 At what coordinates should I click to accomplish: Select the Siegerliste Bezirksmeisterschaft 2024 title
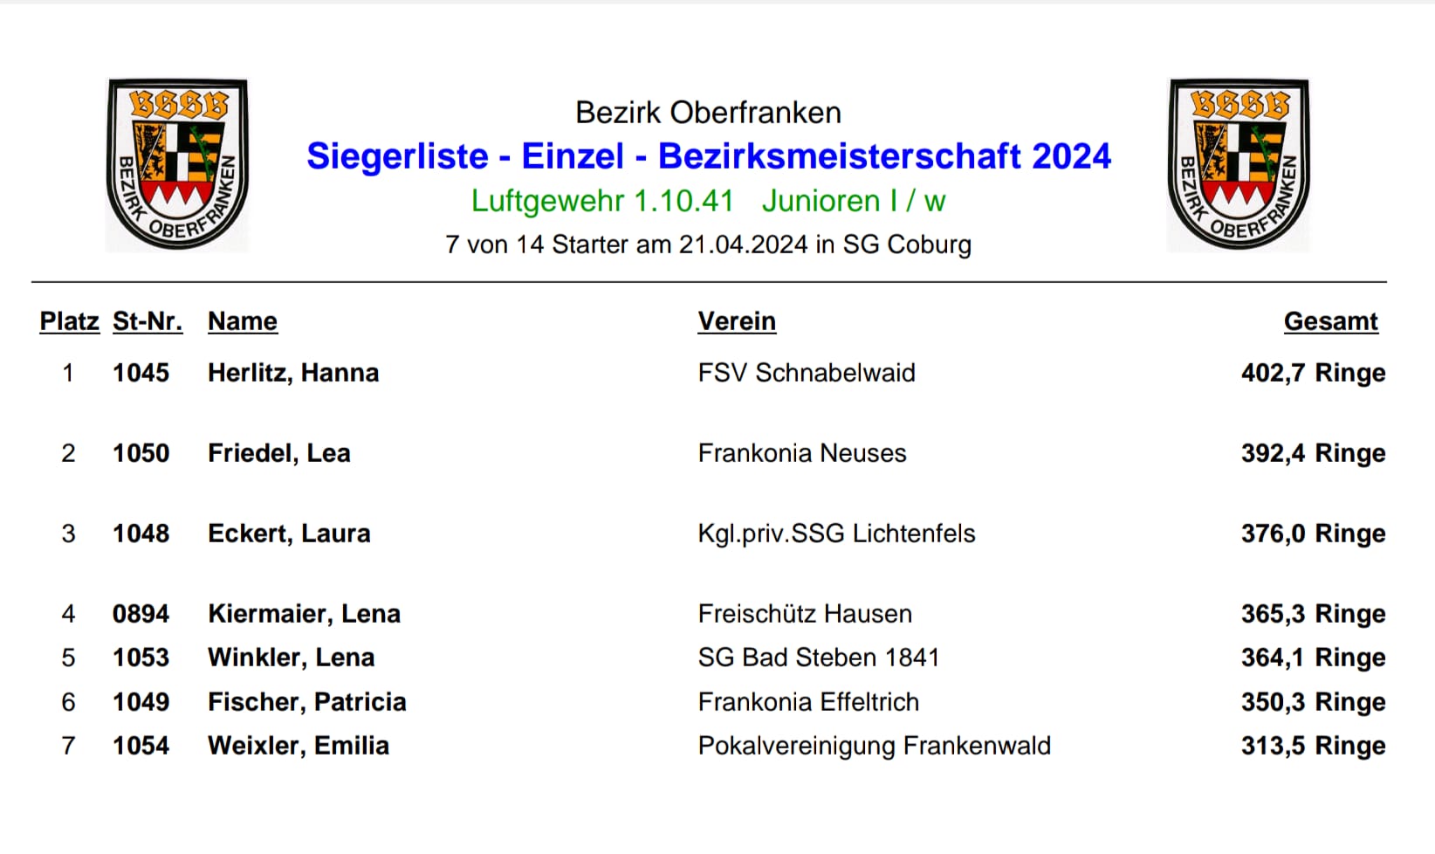coord(709,156)
